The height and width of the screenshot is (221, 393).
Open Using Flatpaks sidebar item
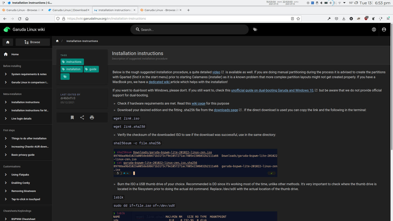(x=26, y=175)
